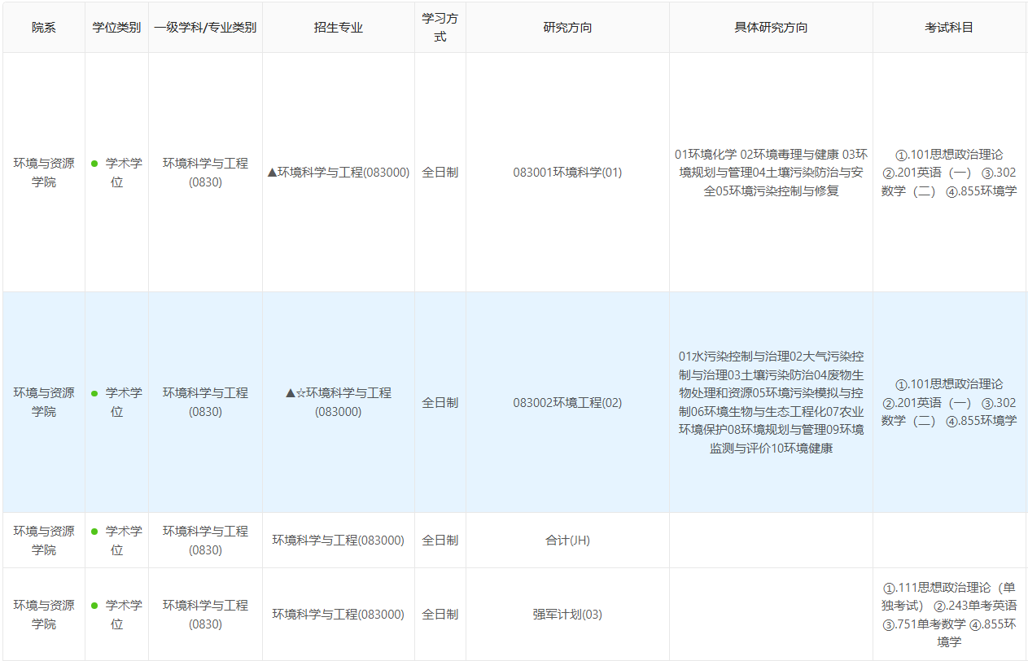Click the ③ before 302数学（二）
This screenshot has height=661, width=1028.
[x=988, y=173]
